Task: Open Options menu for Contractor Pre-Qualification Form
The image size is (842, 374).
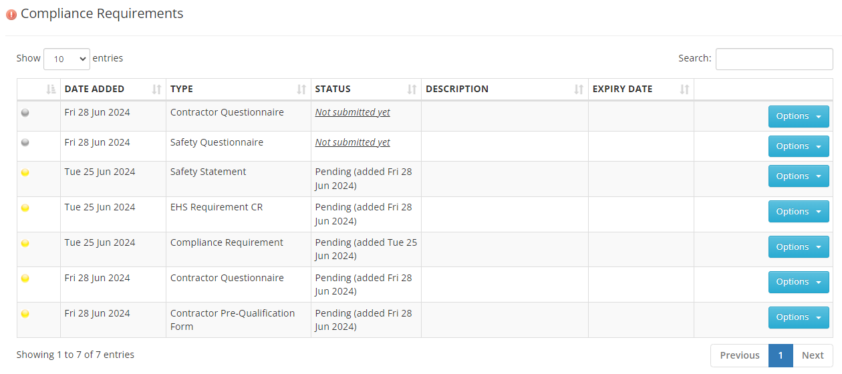Action: (x=799, y=317)
